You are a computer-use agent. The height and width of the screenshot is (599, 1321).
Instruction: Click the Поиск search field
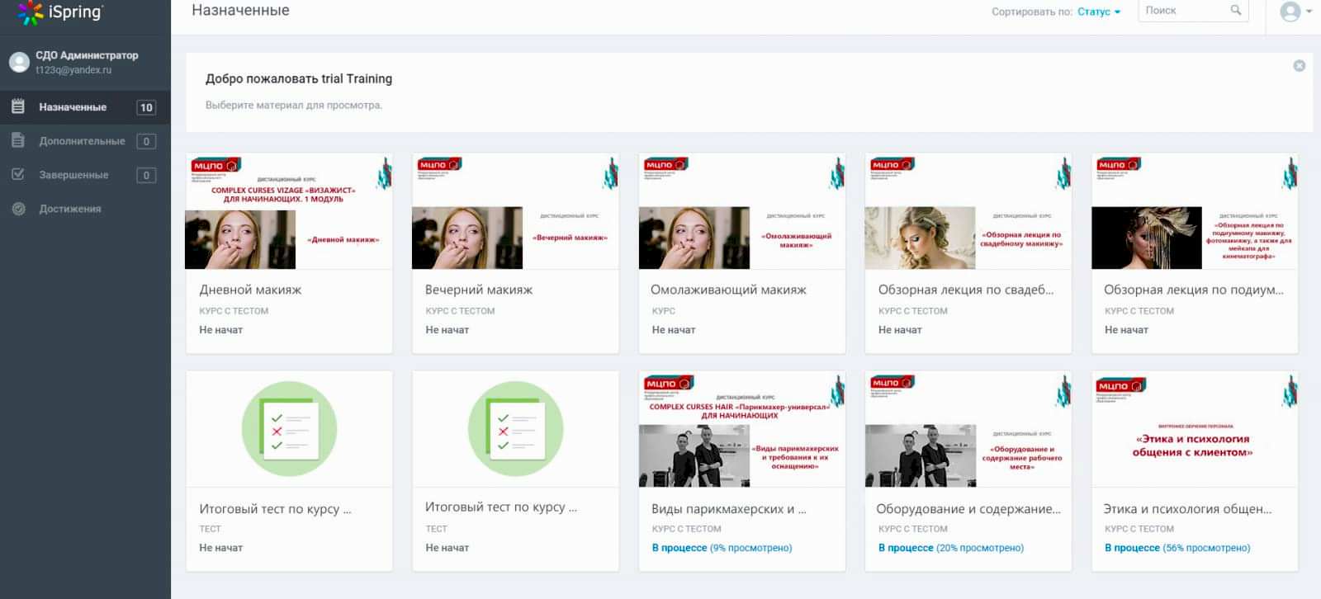point(1182,11)
